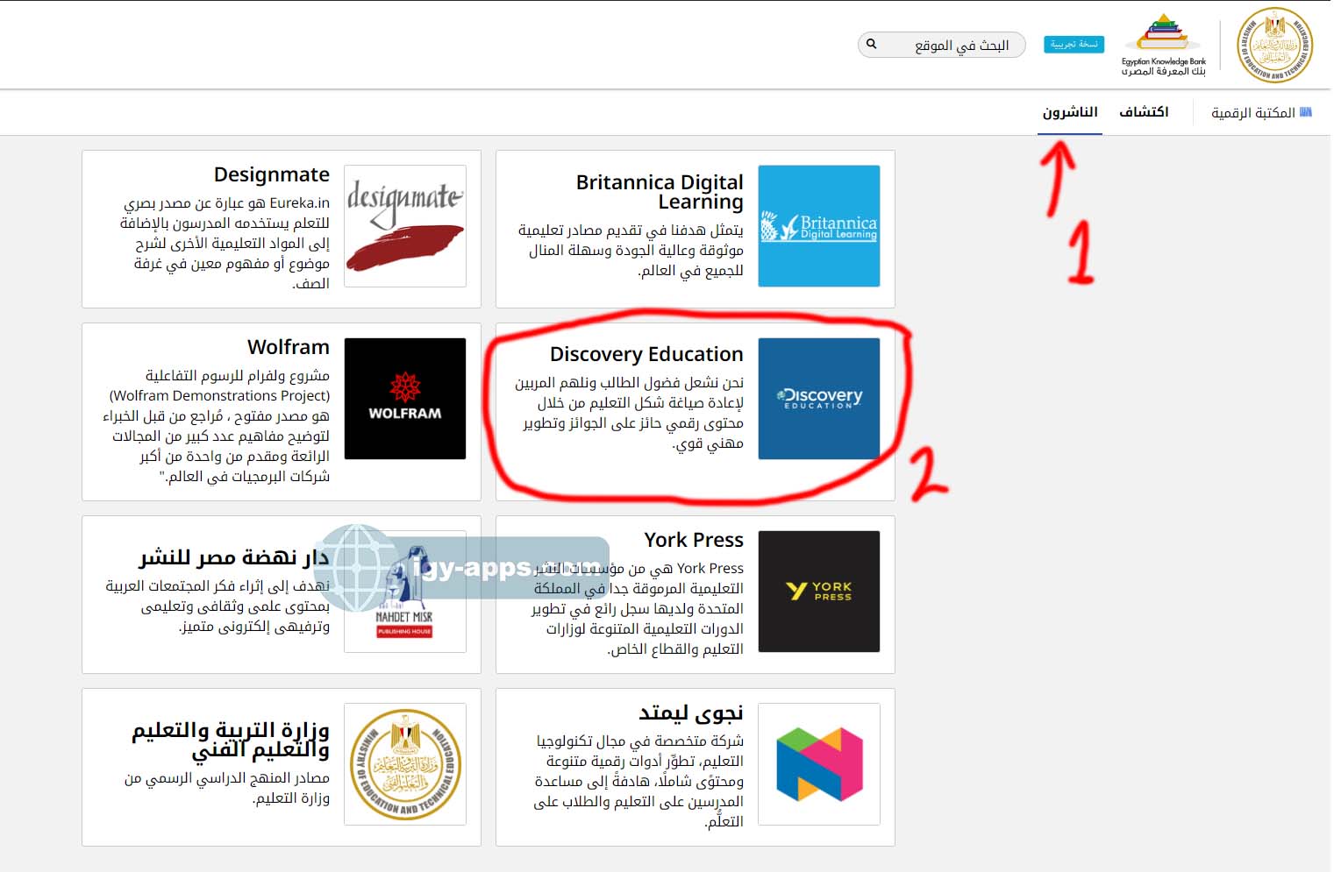Click the Wolfram publisher heading
Viewport: 1334px width, 872px height.
point(288,347)
